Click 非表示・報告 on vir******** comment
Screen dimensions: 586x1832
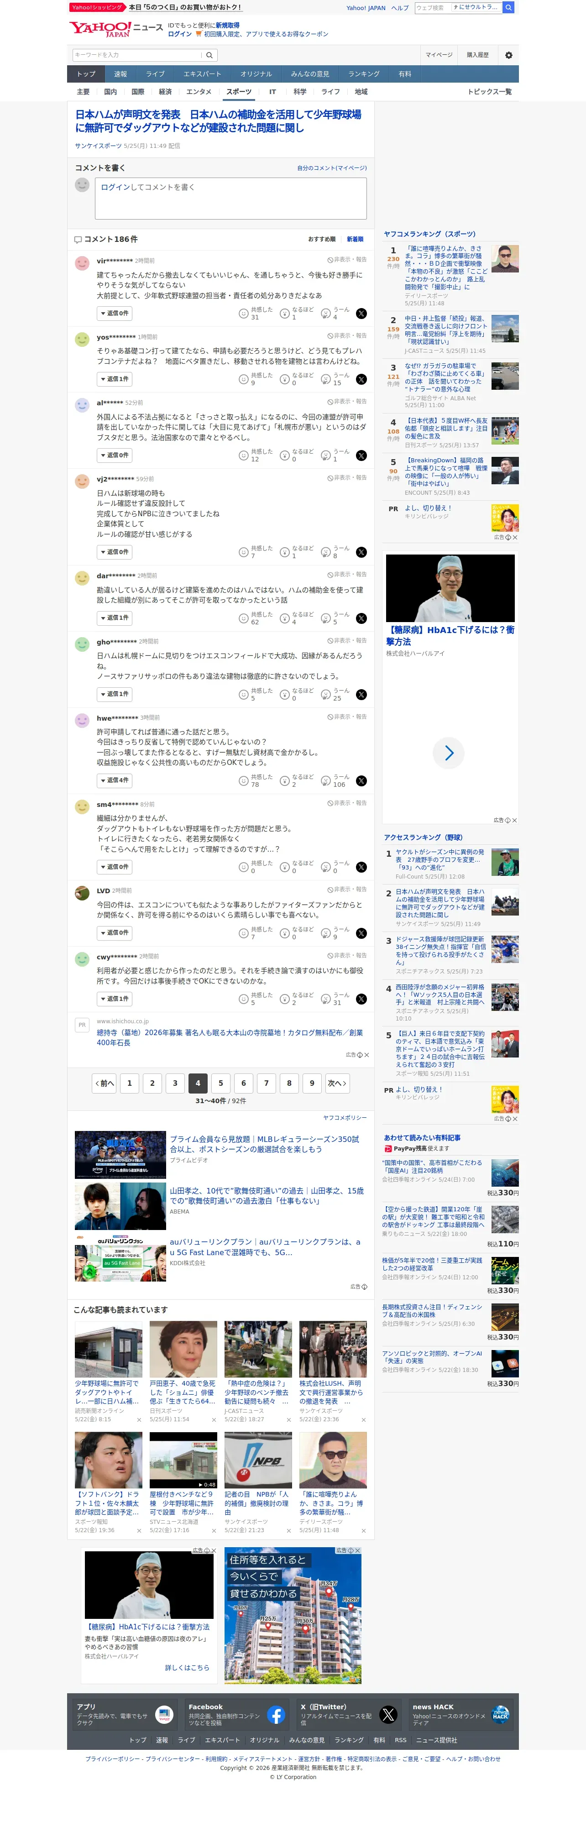point(347,260)
